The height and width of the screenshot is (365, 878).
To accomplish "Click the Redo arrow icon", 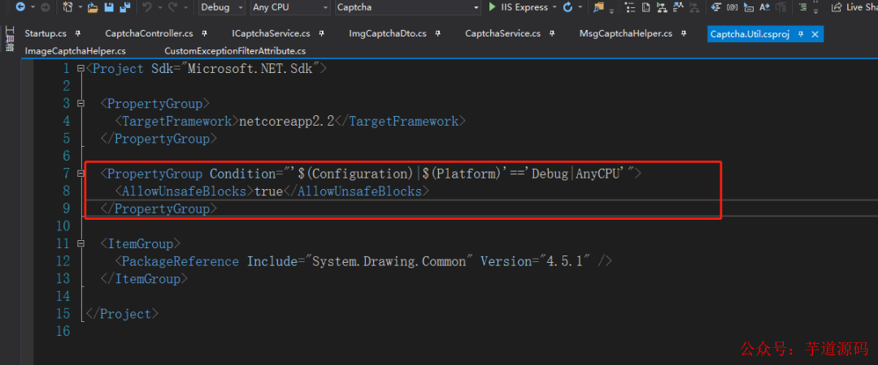I will [173, 7].
